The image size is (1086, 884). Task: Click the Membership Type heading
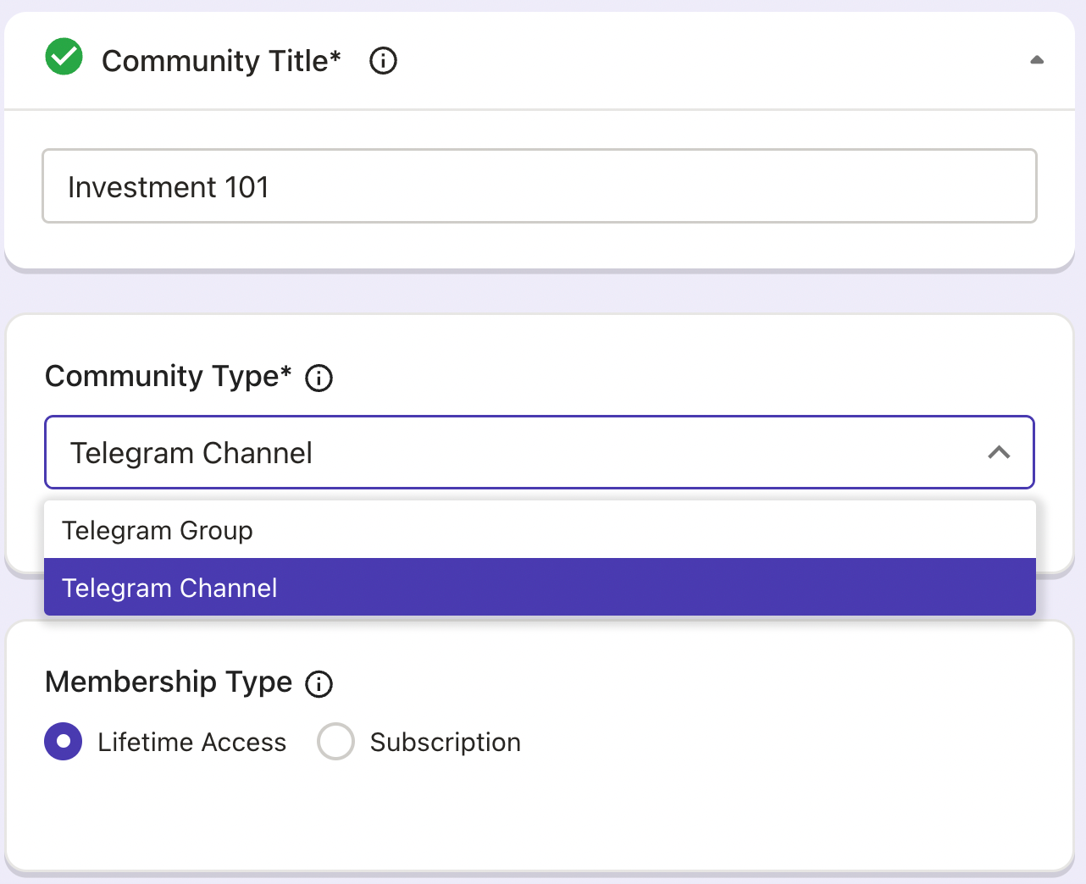pos(168,682)
